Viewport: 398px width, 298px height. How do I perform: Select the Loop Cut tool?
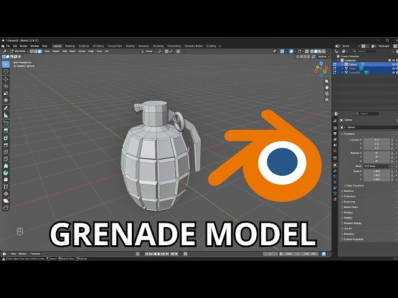coord(6,152)
